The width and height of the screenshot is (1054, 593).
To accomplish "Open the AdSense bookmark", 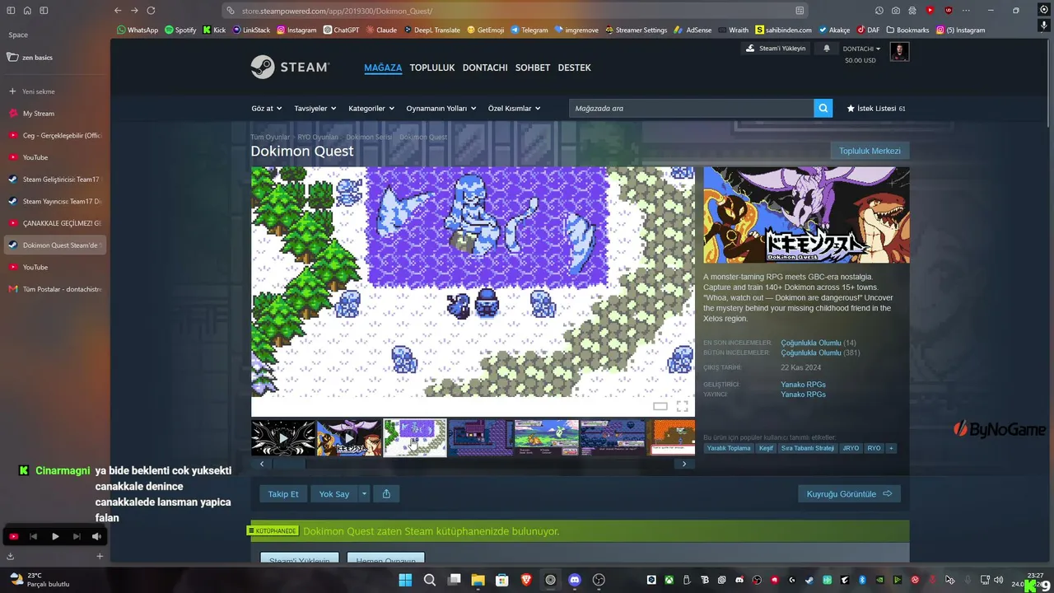I will coord(691,30).
